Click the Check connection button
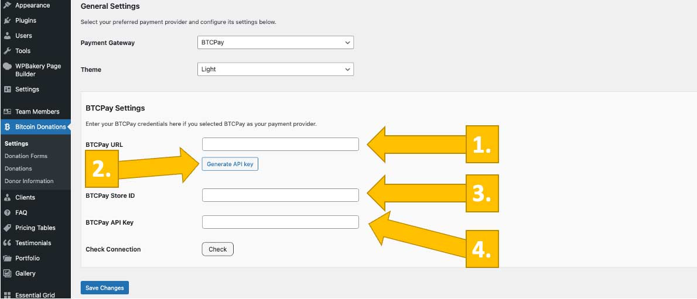Screen dimensions: 697x299 (218, 249)
